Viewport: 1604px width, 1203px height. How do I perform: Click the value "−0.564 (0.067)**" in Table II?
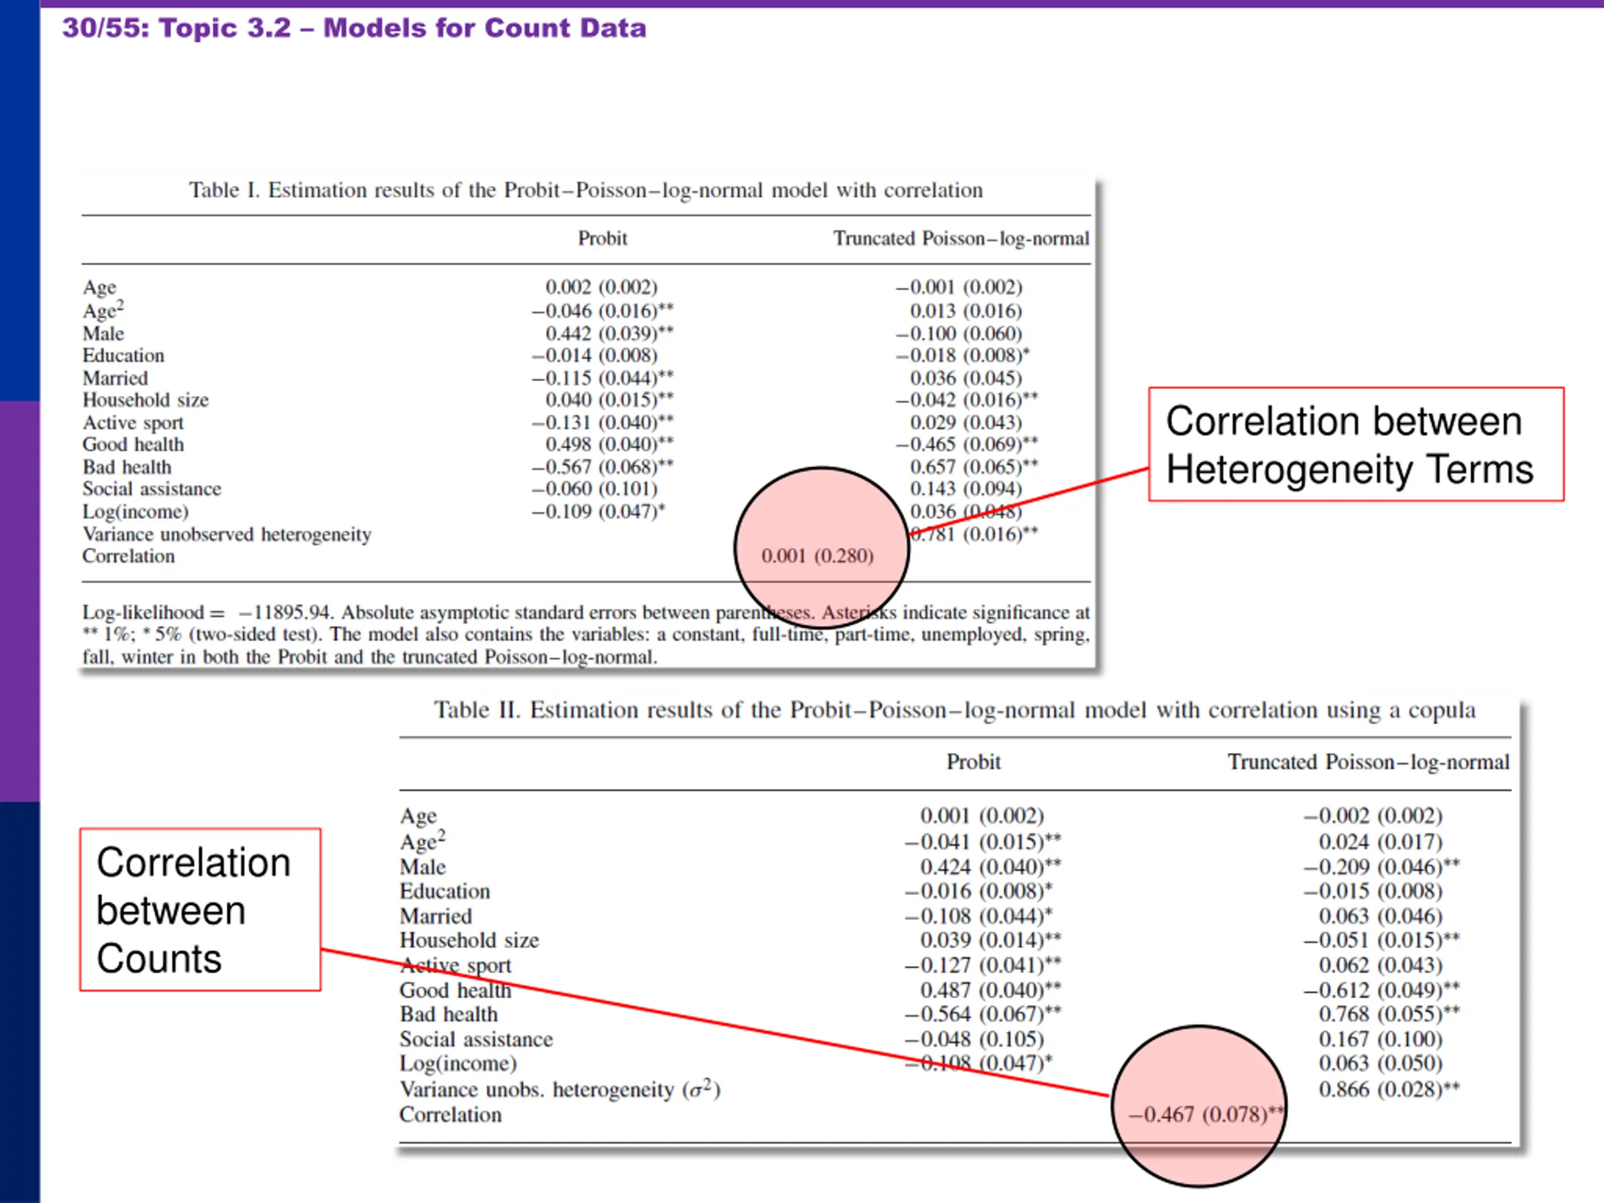(x=982, y=1014)
